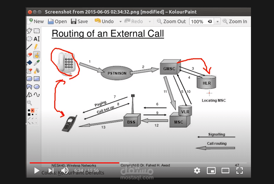Select the Rounded Rectangle tool
The height and width of the screenshot is (184, 274).
29,79
